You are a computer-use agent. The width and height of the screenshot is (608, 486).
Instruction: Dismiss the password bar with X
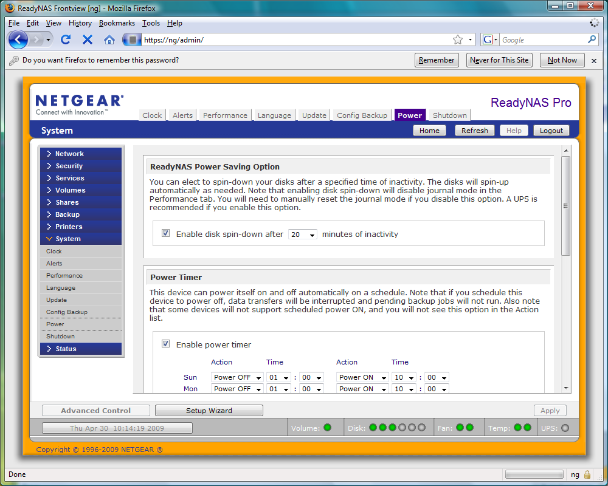pos(593,61)
